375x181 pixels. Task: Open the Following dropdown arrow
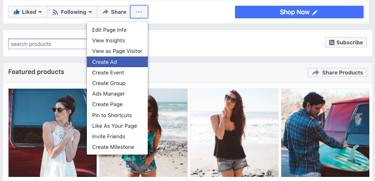point(90,12)
